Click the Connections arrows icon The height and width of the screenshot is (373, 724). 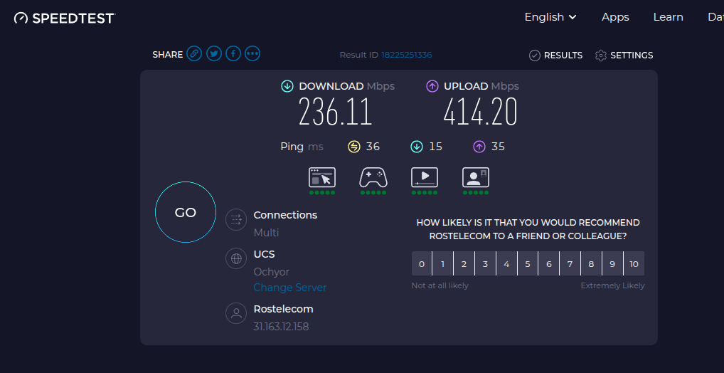(x=236, y=219)
